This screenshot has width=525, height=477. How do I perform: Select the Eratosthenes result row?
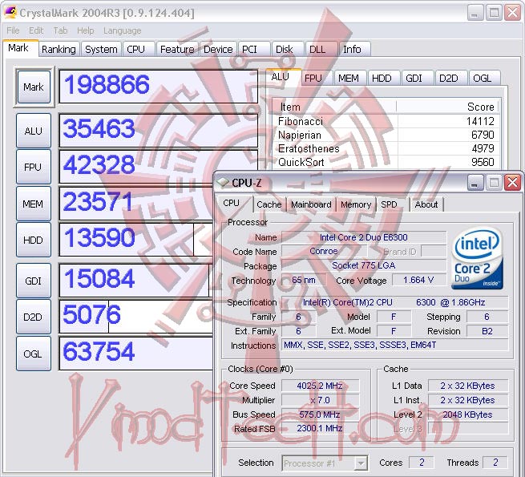click(386, 148)
